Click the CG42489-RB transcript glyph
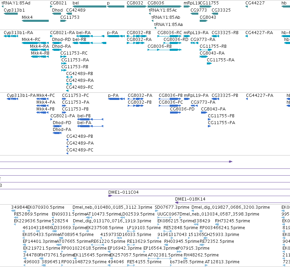Viewport: 290px width, 267px height. pyautogui.click(x=69, y=77)
